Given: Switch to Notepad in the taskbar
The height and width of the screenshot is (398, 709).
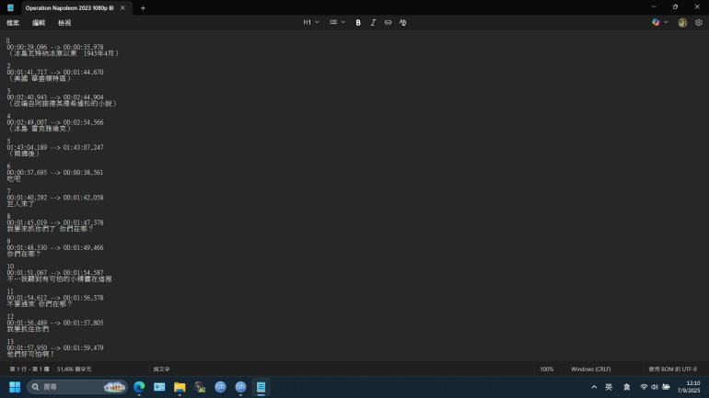Looking at the screenshot, I should (261, 387).
